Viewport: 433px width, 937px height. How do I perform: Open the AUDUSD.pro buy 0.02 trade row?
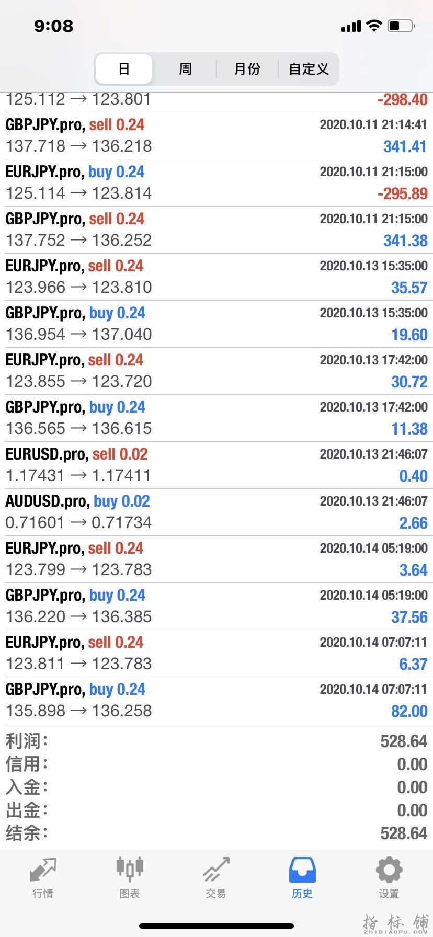pyautogui.click(x=216, y=512)
